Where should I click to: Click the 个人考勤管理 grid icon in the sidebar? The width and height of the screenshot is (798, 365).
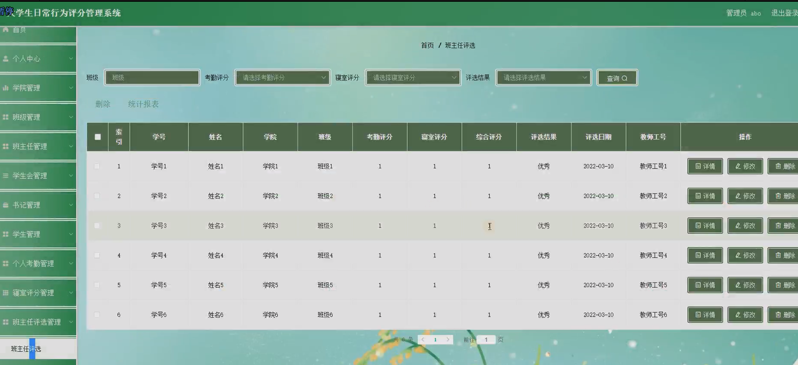(6, 263)
